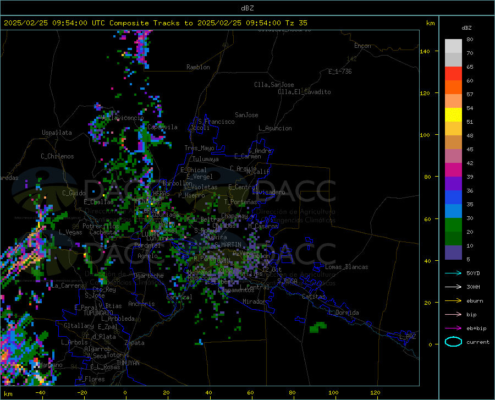
Task: Click the 'Anchoris' place label
Action: point(141,304)
